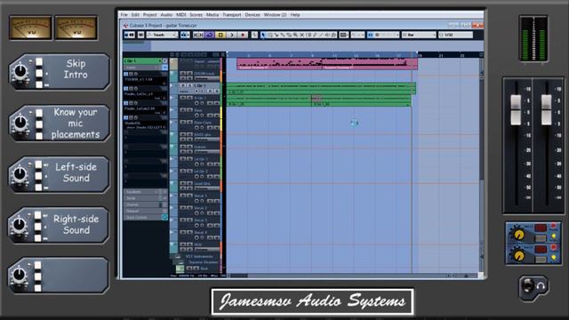Mute the R Gtr 1 track

point(183,98)
